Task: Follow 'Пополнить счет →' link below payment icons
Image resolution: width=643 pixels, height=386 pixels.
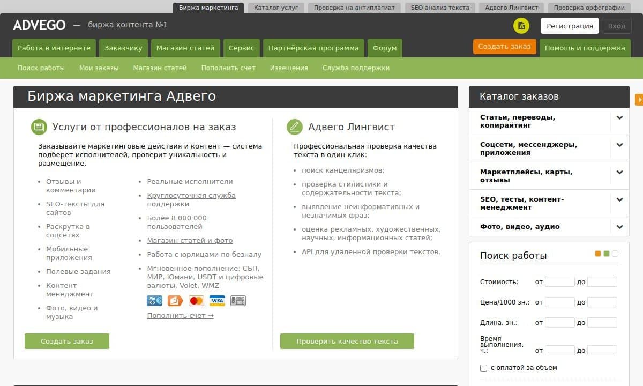Action: click(181, 316)
